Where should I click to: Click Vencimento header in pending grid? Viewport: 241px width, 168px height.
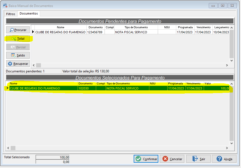(x=203, y=27)
